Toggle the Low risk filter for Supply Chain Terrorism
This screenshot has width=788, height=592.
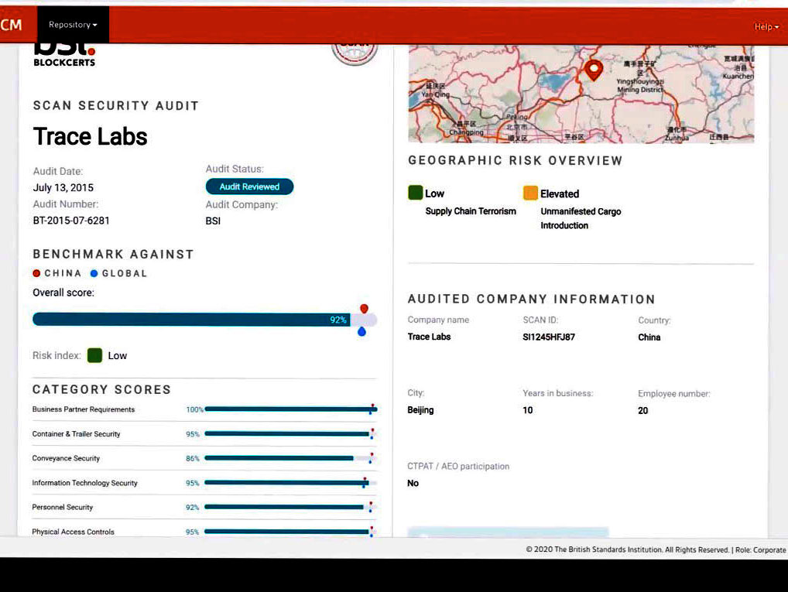[470, 210]
